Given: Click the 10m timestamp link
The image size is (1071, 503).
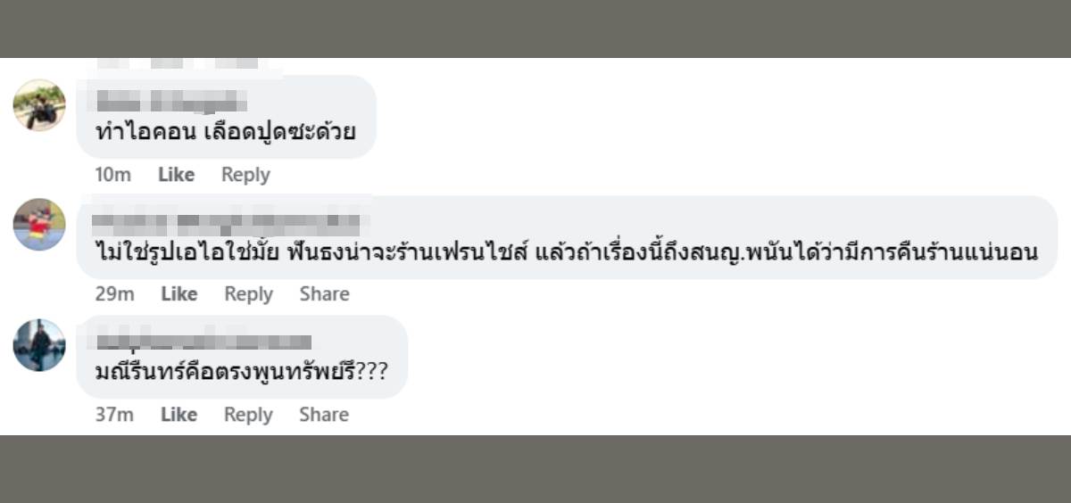Looking at the screenshot, I should 112,175.
